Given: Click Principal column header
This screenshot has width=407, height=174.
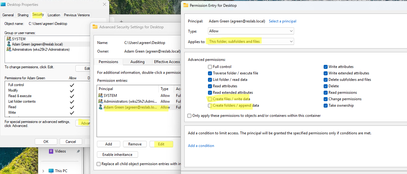Looking at the screenshot, I should 128,89.
